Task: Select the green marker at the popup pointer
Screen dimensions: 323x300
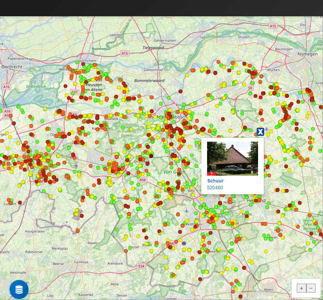Action: point(196,166)
